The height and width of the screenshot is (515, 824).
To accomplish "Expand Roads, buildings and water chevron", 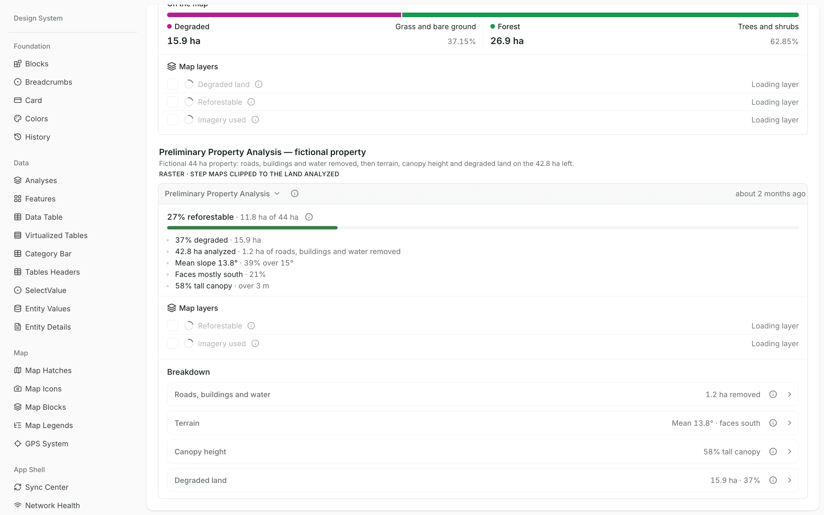I will (789, 394).
